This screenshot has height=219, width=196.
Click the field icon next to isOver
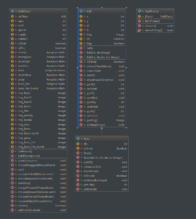pyautogui.click(x=12, y=44)
